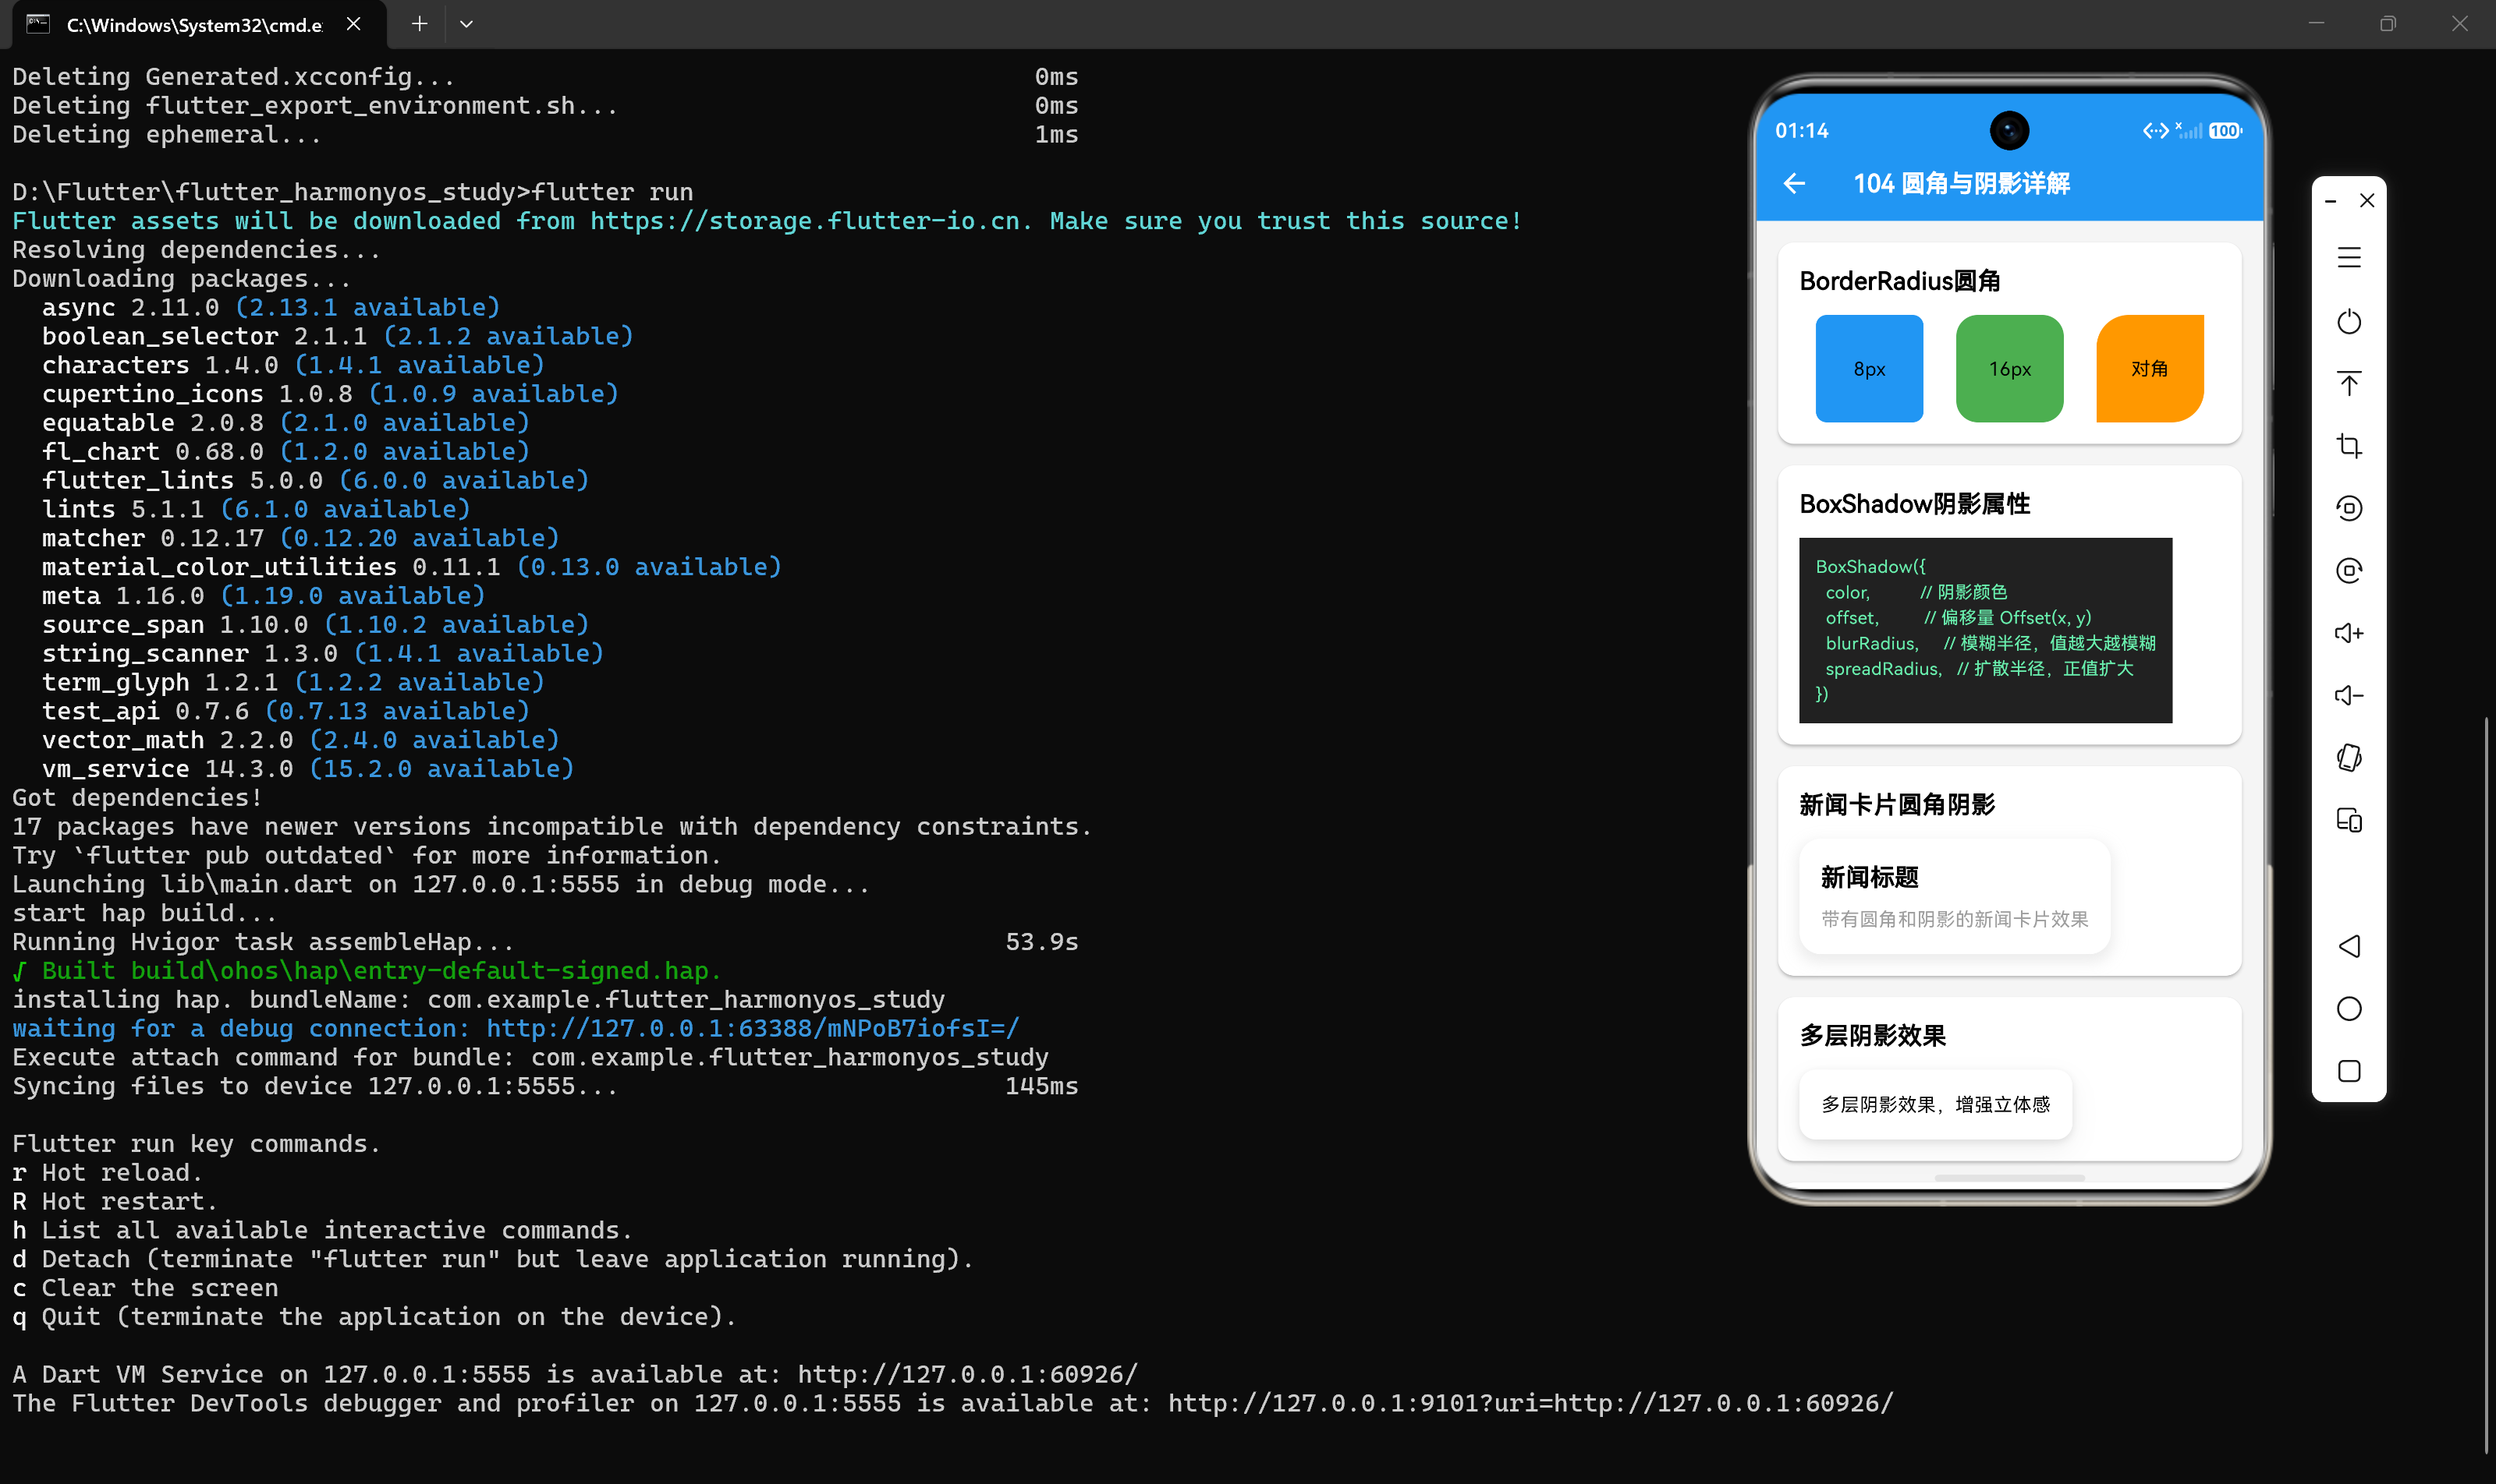Tap the back arrow in the app header
Screen dimensions: 2496x1484
pyautogui.click(x=1795, y=183)
